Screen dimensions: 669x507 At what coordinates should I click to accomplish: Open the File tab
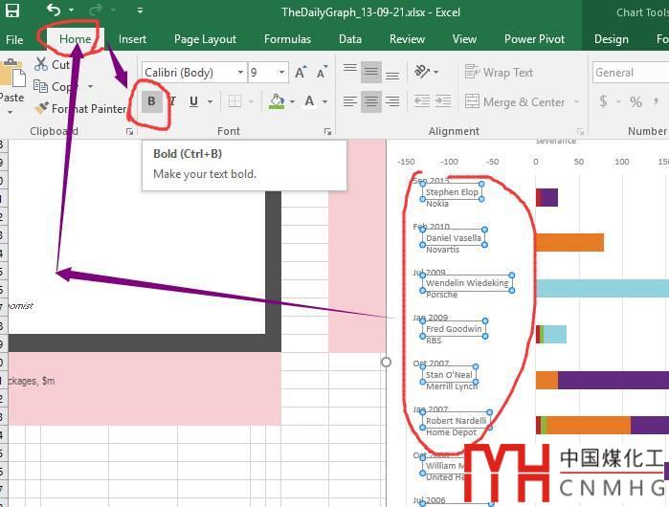point(14,39)
